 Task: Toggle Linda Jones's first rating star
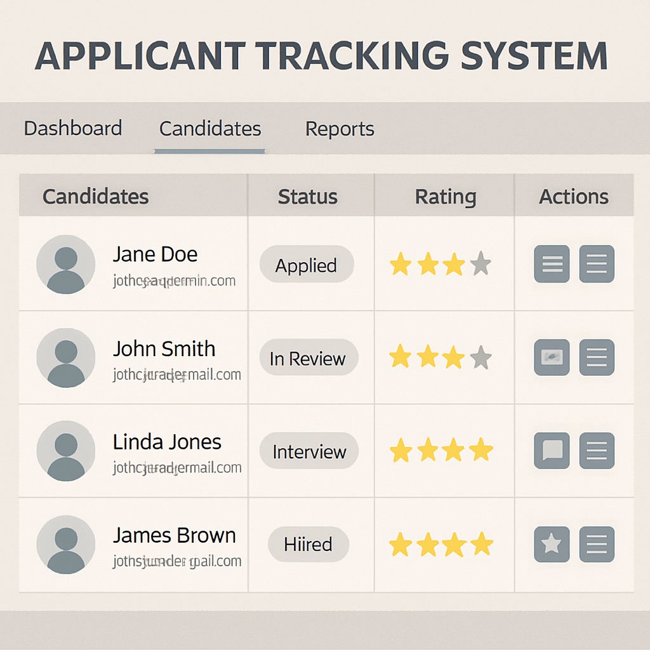pyautogui.click(x=401, y=450)
